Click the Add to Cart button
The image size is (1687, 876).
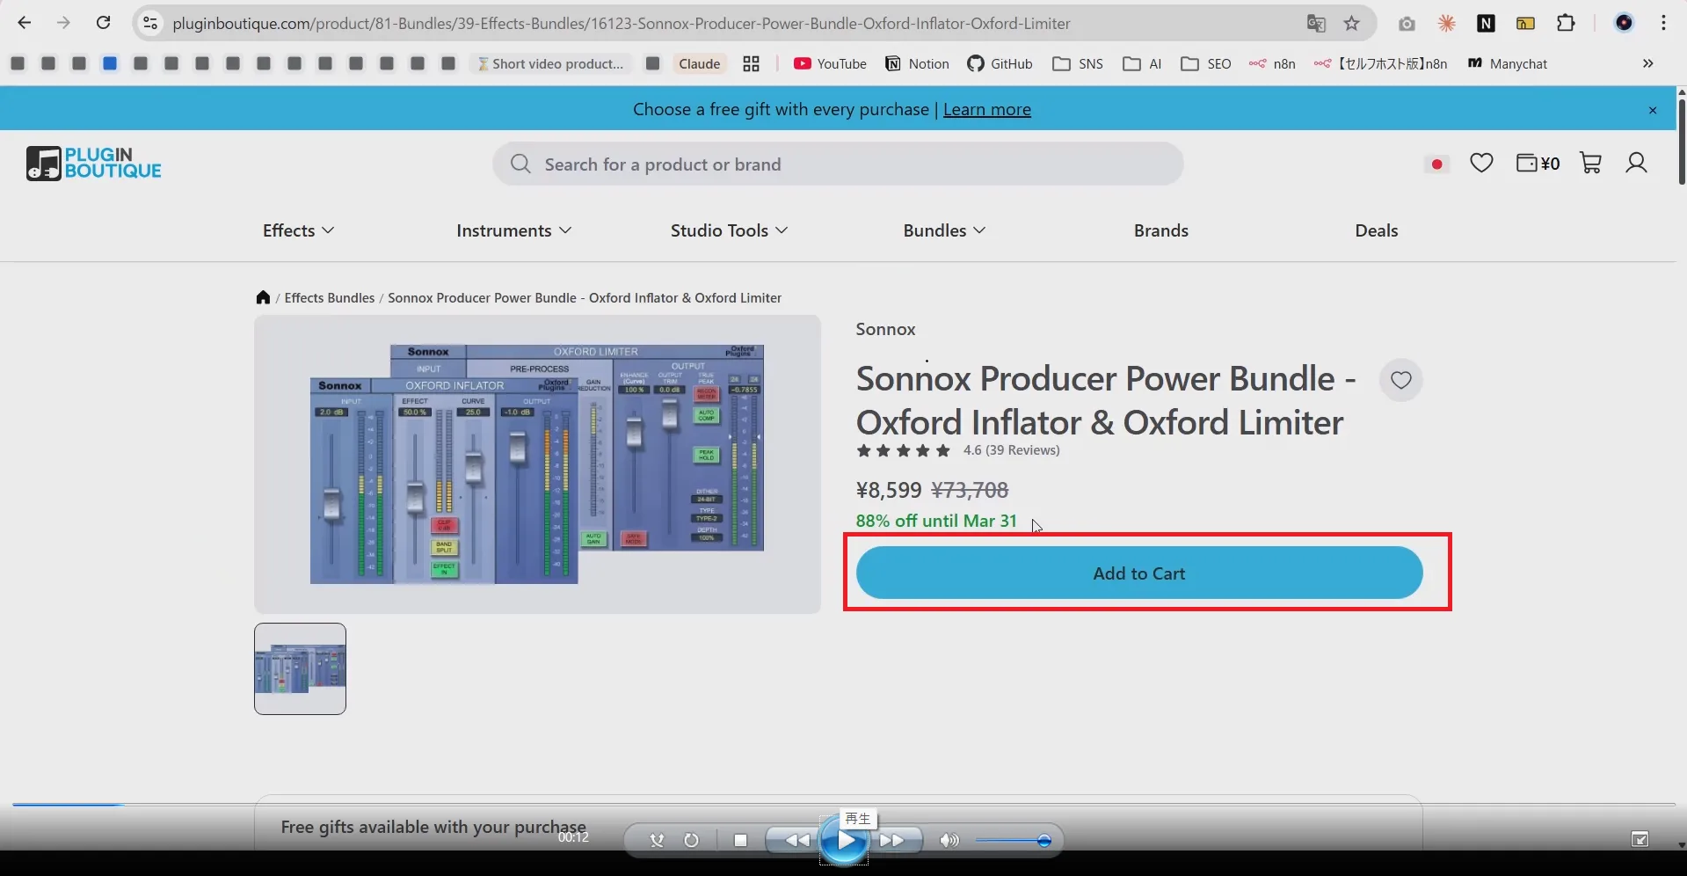click(1138, 572)
